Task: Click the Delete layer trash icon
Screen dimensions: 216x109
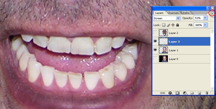Action: (x=207, y=93)
